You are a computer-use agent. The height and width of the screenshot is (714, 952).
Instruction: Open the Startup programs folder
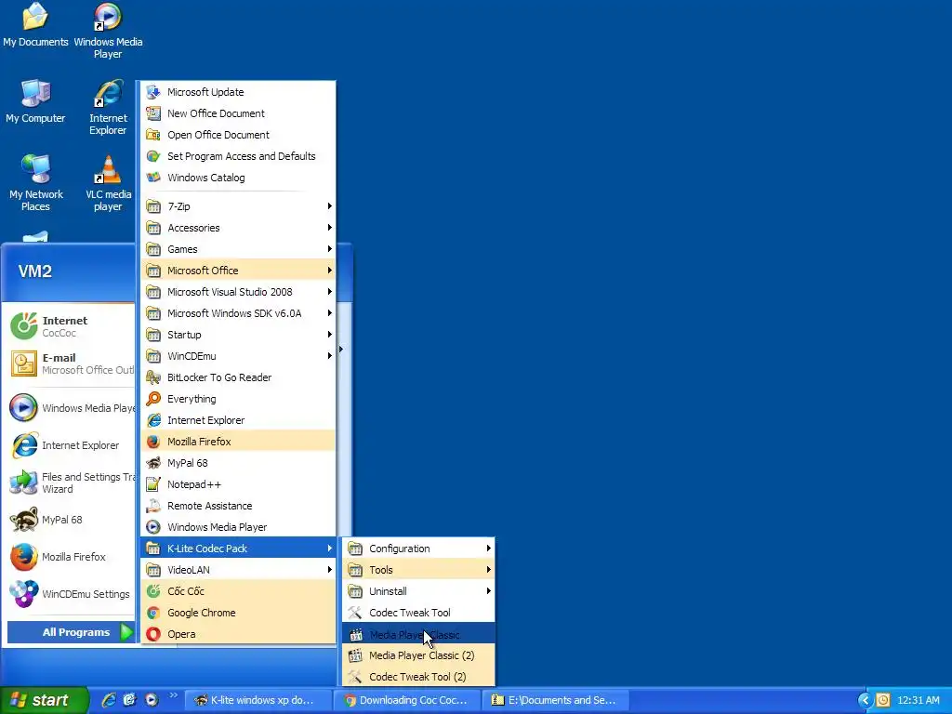(x=238, y=335)
